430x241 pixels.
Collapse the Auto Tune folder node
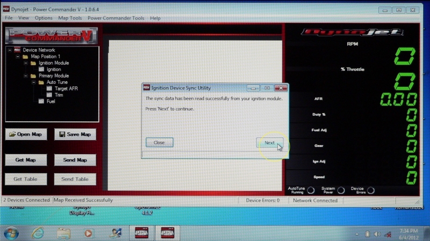pyautogui.click(x=33, y=82)
